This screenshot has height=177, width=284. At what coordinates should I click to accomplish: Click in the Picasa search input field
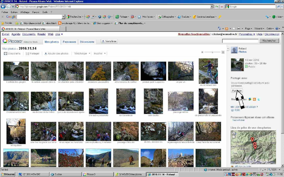pyautogui.click(x=240, y=41)
